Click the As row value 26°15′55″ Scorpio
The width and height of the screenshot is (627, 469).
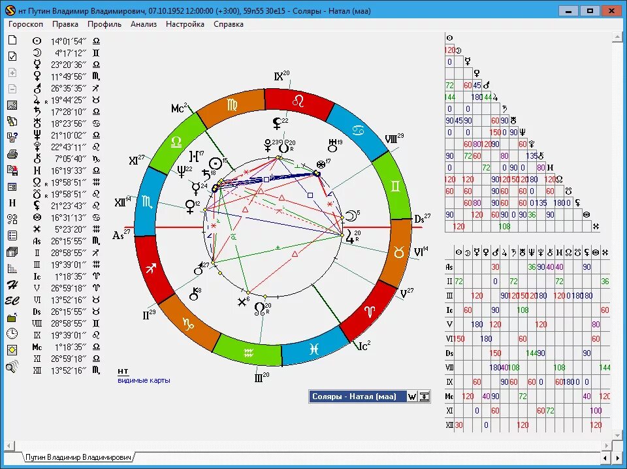69,241
